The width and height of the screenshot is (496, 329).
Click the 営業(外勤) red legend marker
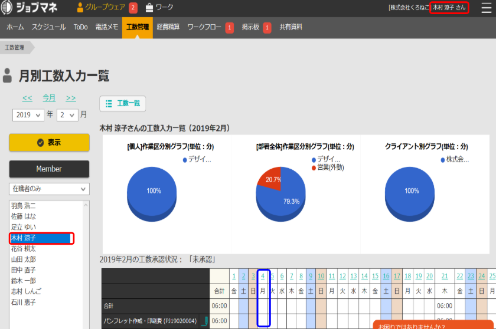point(314,168)
